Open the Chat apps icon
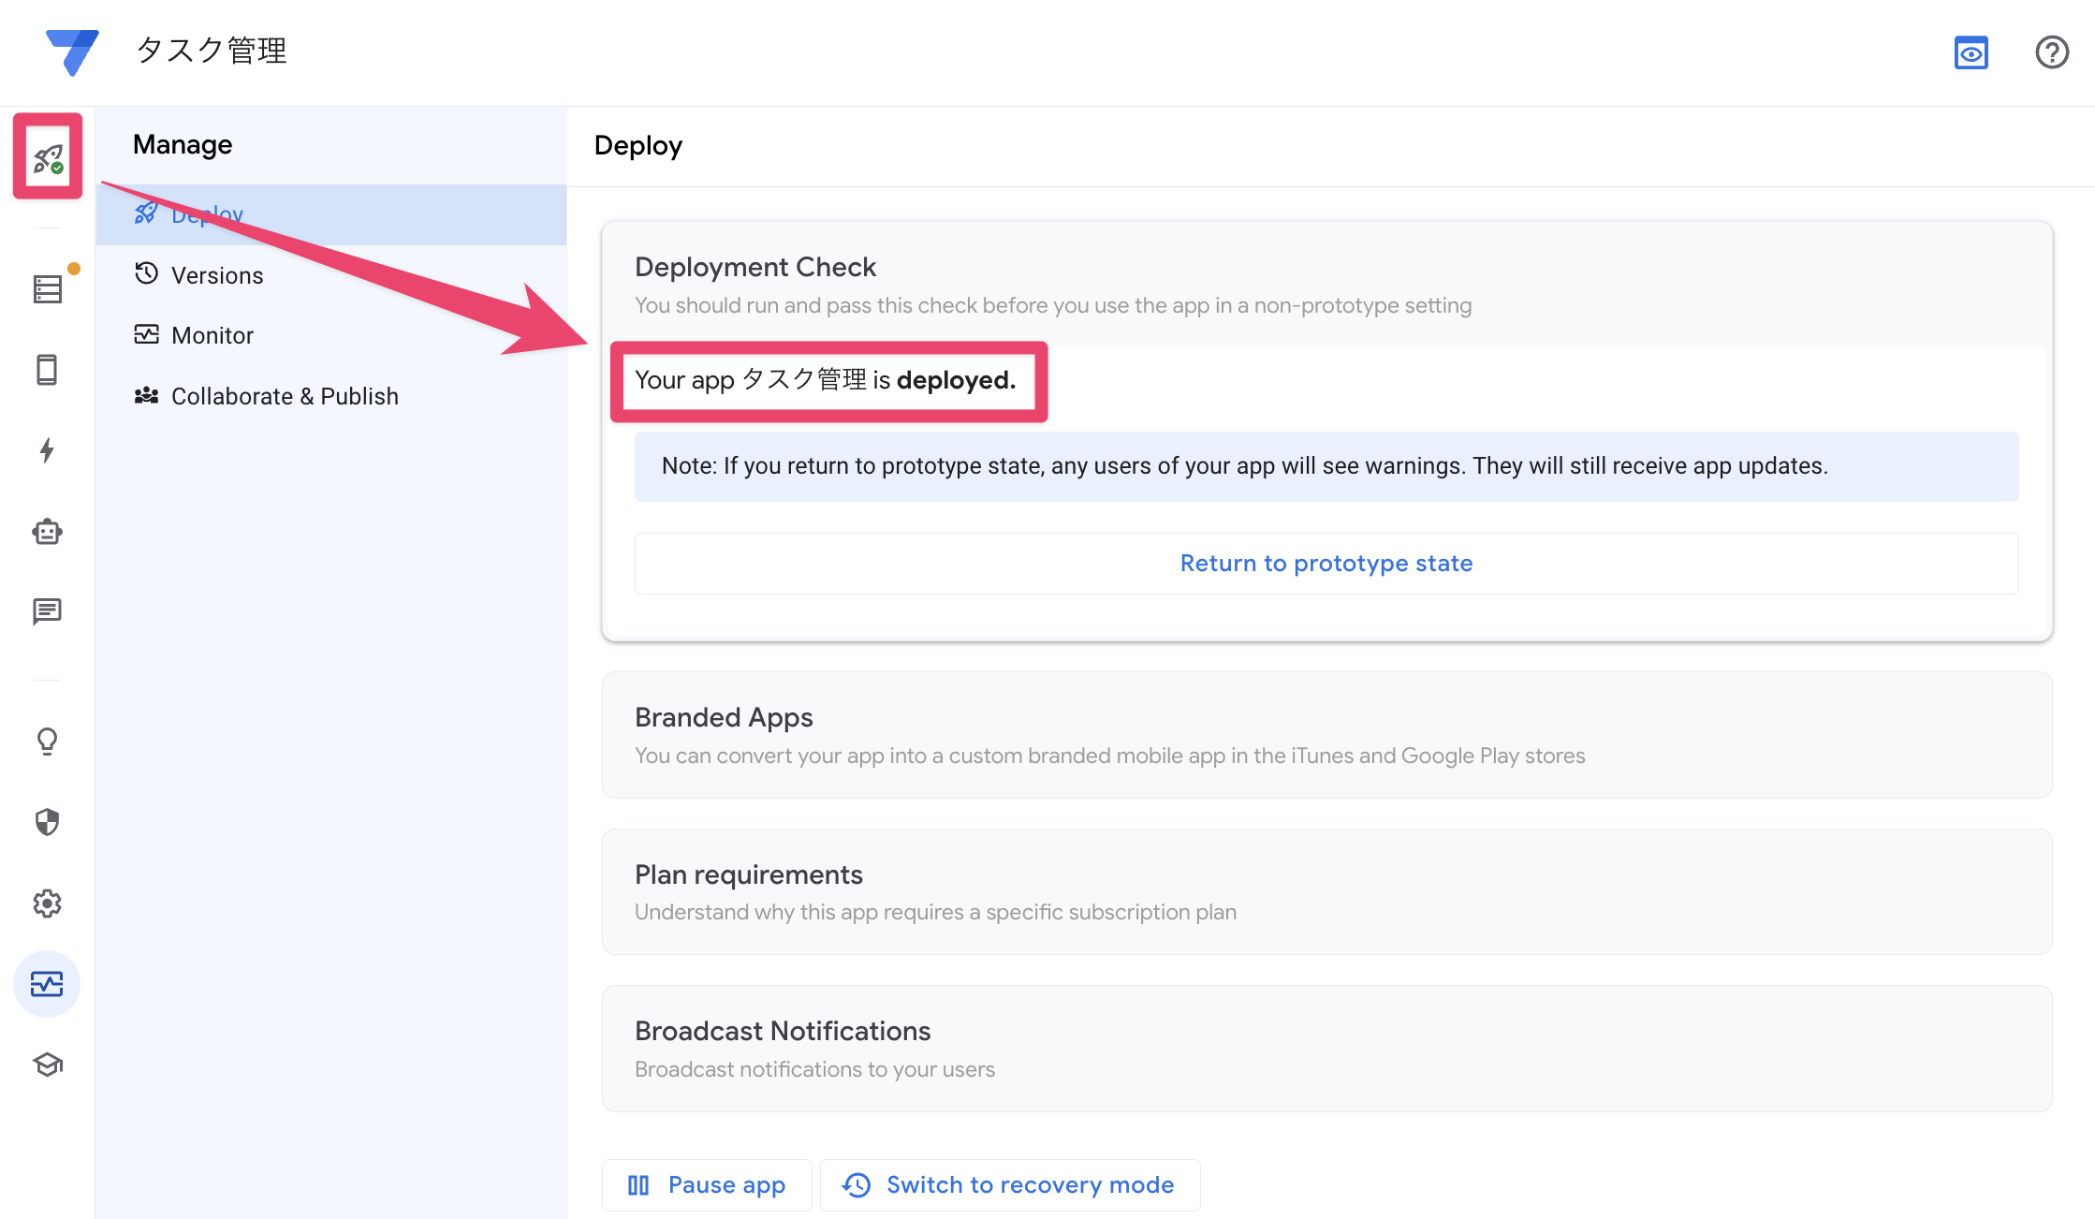Screen dimensions: 2095x1219 47,612
